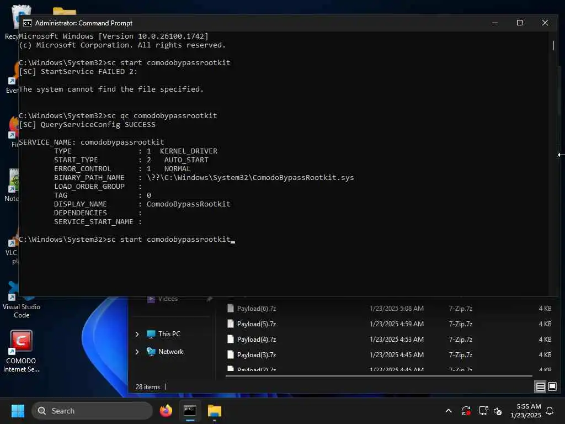Open the notifications bell
The height and width of the screenshot is (424, 565).
point(550,411)
